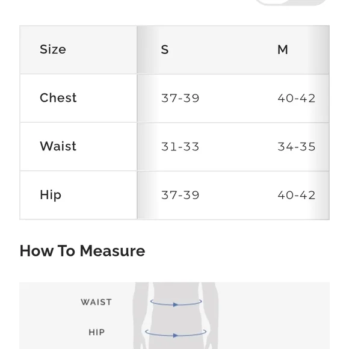Click the Waist row label in the table

click(58, 146)
